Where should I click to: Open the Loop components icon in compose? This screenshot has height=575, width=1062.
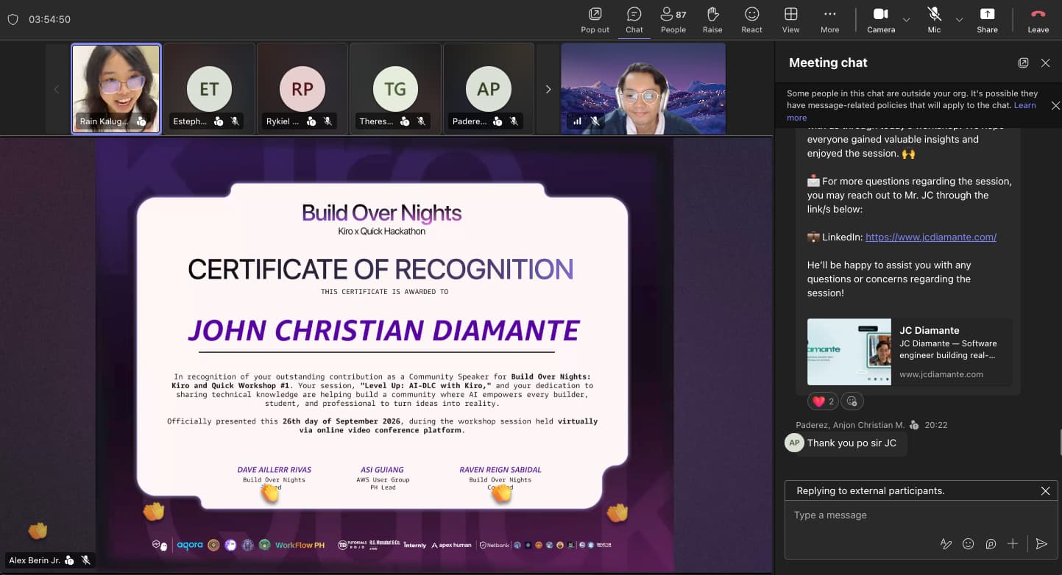click(x=991, y=544)
